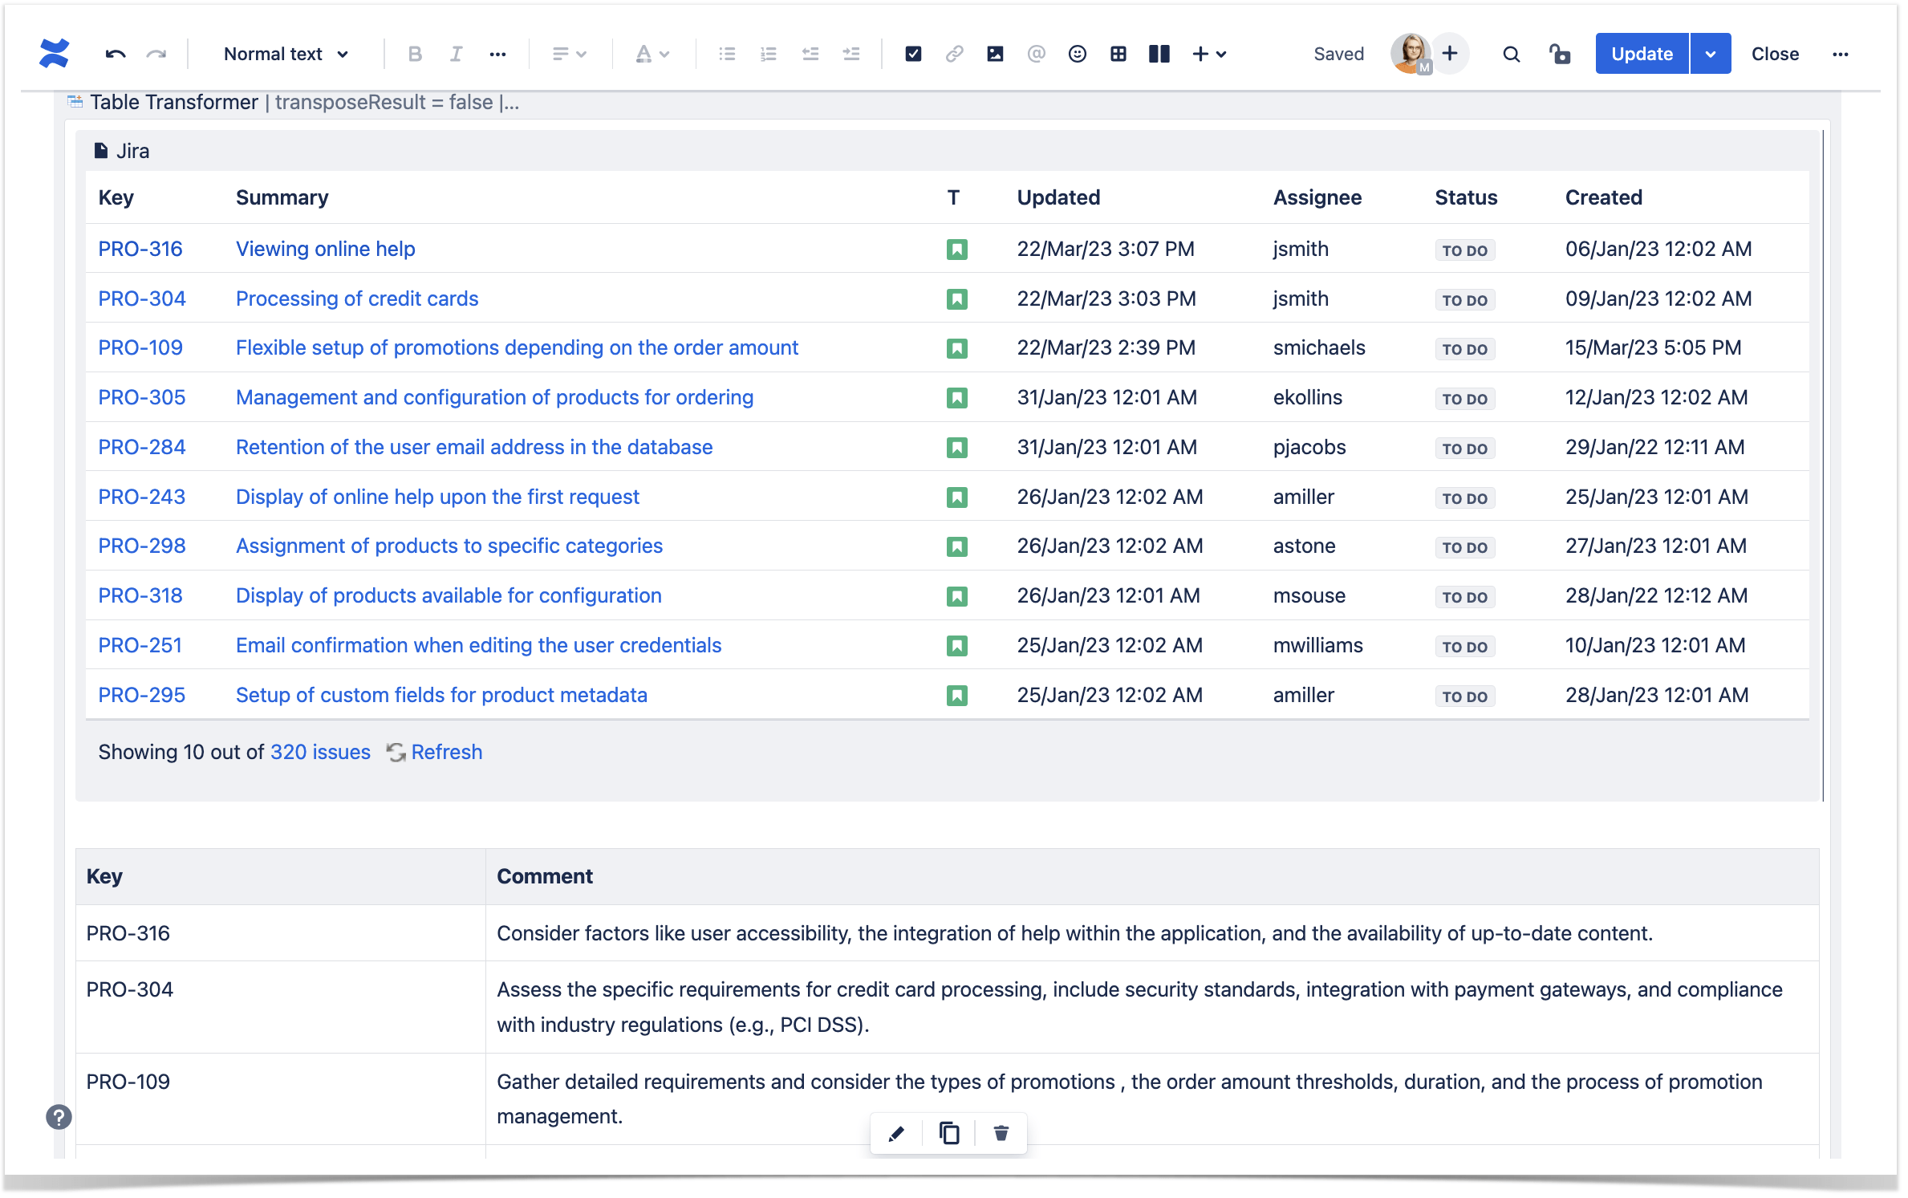Insert a table with the table icon

1118,54
